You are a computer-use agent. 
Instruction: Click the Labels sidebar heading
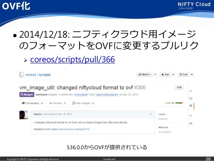tap(162, 114)
